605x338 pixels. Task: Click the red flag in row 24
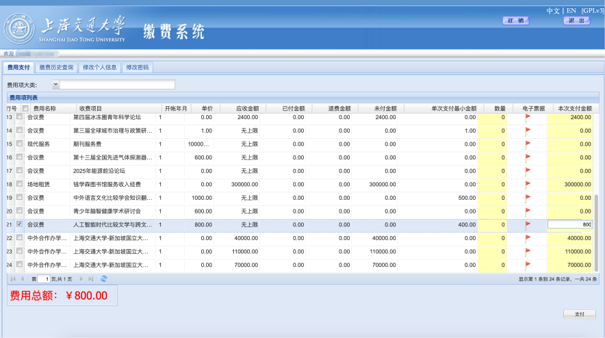[528, 264]
